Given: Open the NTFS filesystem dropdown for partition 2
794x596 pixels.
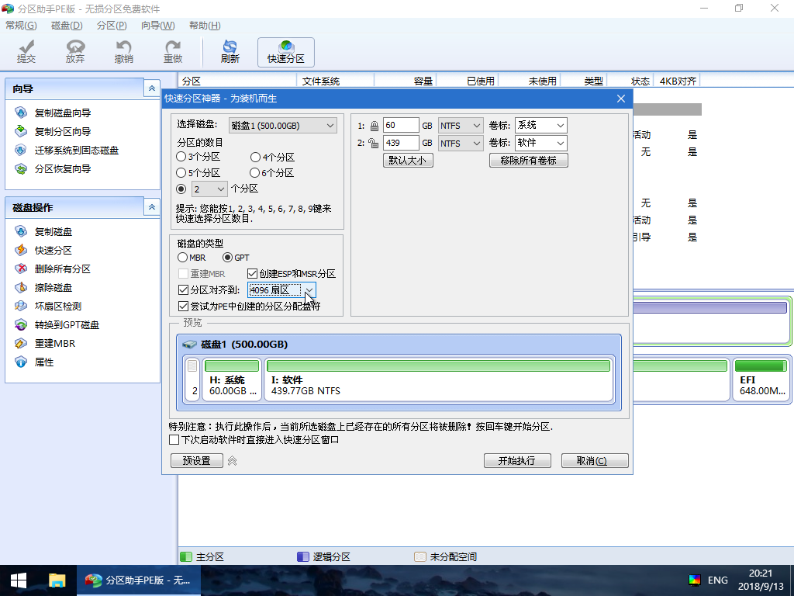Looking at the screenshot, I should pyautogui.click(x=461, y=143).
